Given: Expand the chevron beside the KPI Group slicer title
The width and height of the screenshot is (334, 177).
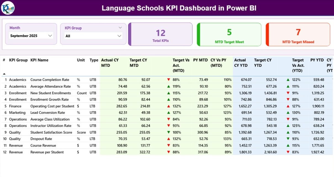Looking at the screenshot, I should click(120, 28).
